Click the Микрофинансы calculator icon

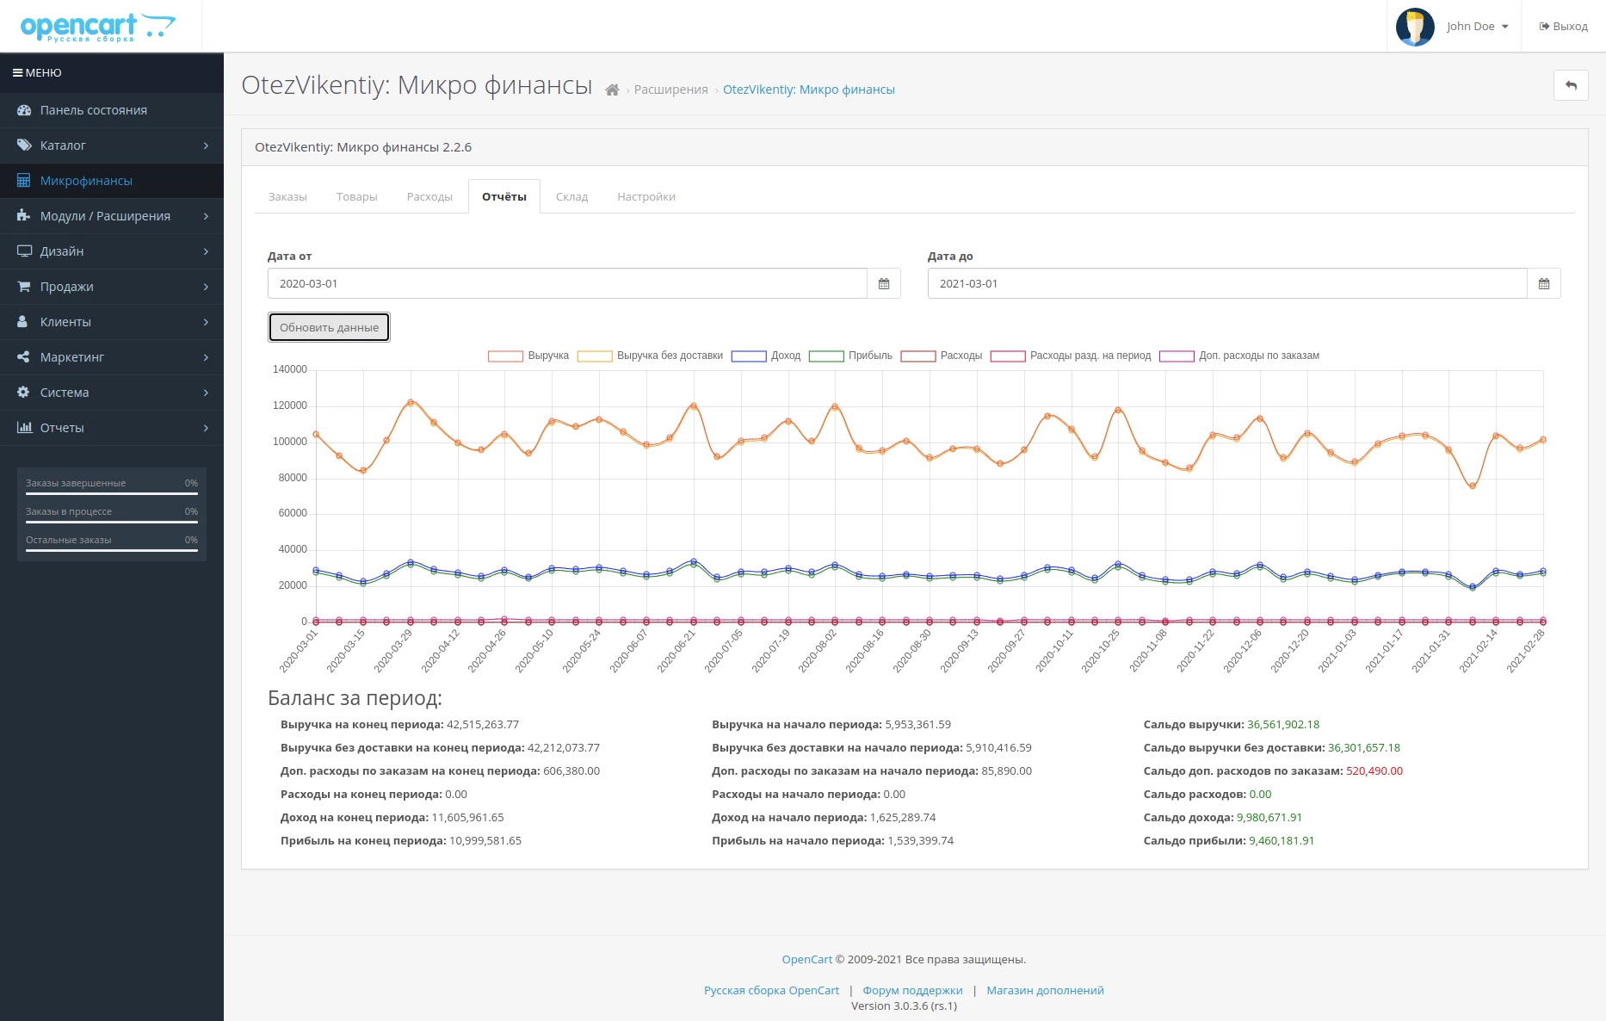24,181
